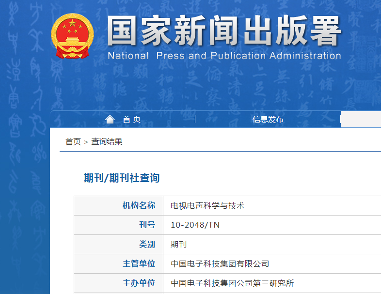Viewport: 381px width, 294px height.
Task: Click the 主办单位 row label
Action: point(139,283)
